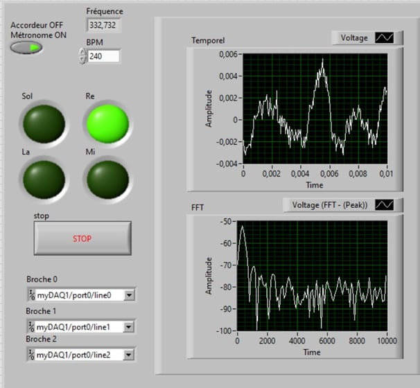Open the Broche 0 channel dropdown arrow
420x388 pixels.
[130, 295]
